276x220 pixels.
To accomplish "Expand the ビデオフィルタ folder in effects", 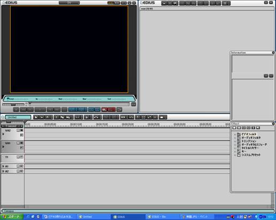I will tap(235, 135).
